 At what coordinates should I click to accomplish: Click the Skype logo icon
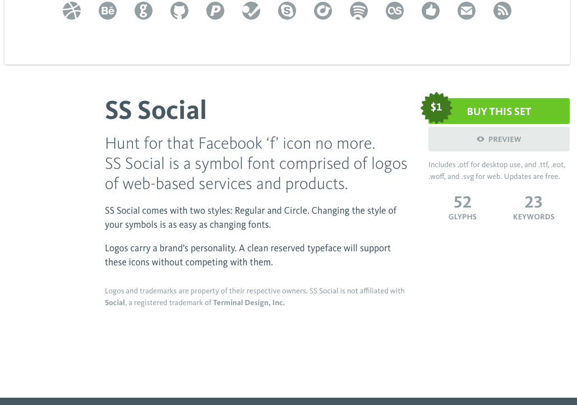(287, 11)
